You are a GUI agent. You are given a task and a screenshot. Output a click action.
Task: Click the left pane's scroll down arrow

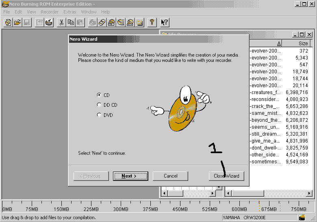tap(219, 187)
